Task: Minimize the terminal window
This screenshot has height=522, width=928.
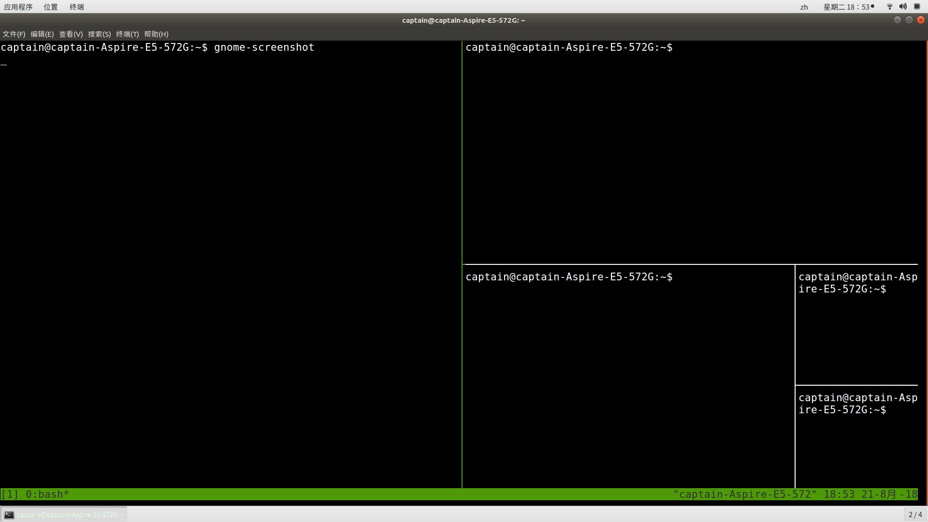Action: [x=897, y=20]
